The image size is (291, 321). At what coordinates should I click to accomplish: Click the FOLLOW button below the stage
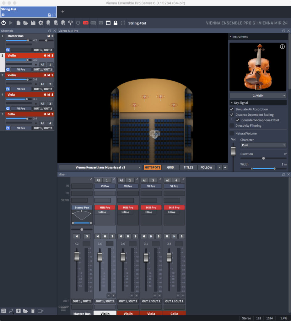(x=206, y=167)
